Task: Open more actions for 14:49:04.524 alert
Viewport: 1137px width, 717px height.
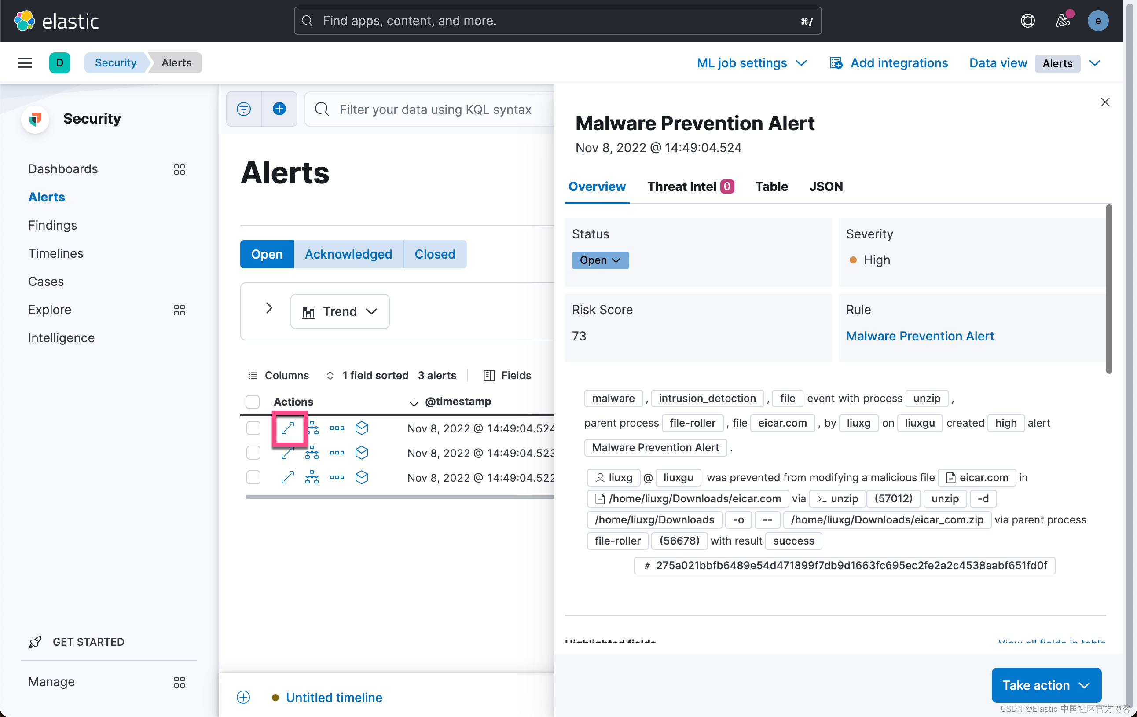Action: click(337, 428)
